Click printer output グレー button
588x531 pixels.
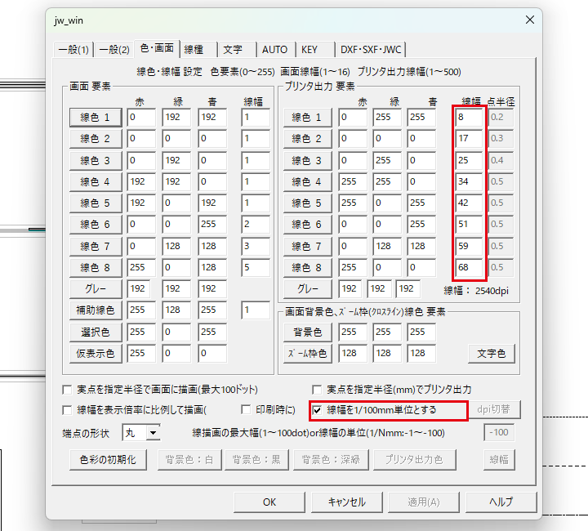click(x=308, y=288)
